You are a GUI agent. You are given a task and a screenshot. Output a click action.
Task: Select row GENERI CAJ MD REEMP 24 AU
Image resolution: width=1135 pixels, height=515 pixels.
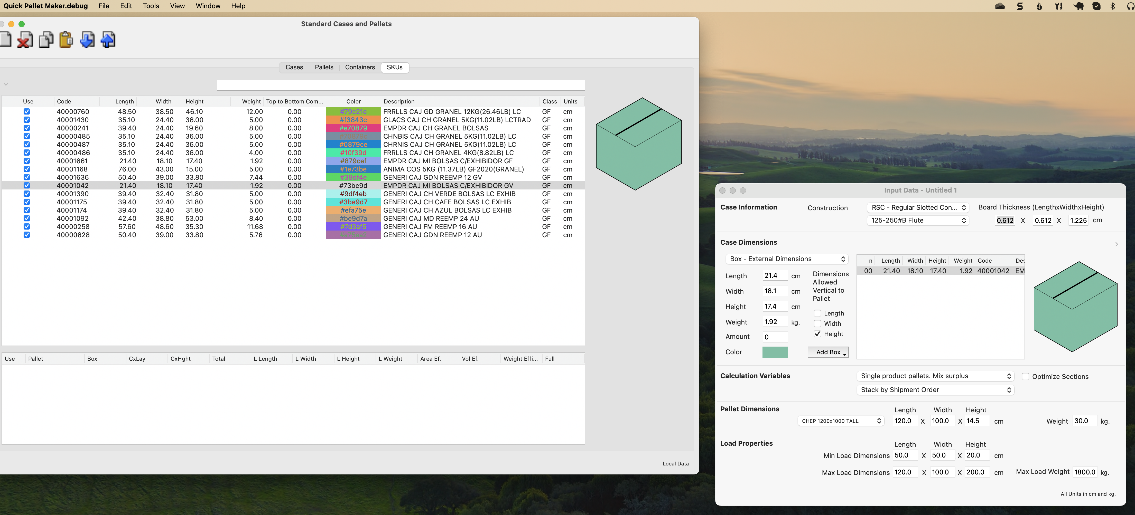click(x=293, y=218)
